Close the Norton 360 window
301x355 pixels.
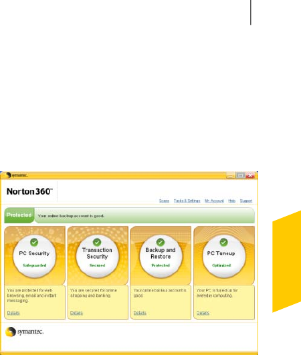coord(250,175)
